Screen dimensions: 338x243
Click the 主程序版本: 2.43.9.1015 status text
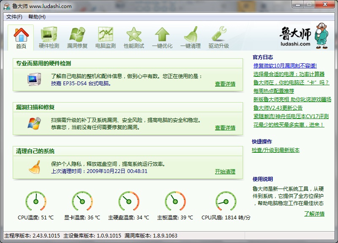(x=32, y=236)
